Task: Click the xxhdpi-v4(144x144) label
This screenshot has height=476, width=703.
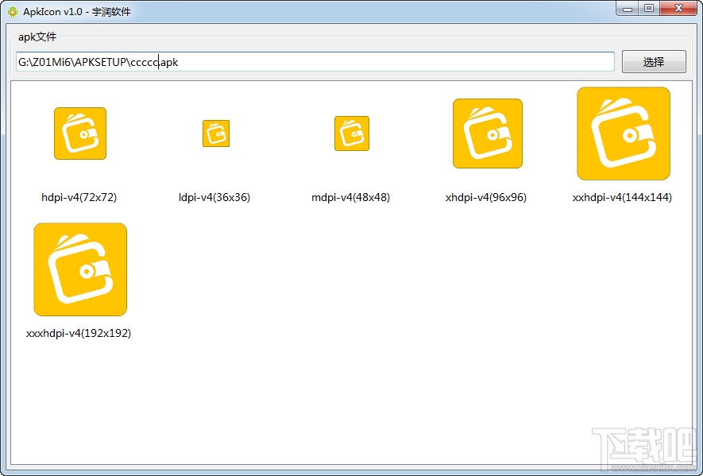Action: pos(622,197)
